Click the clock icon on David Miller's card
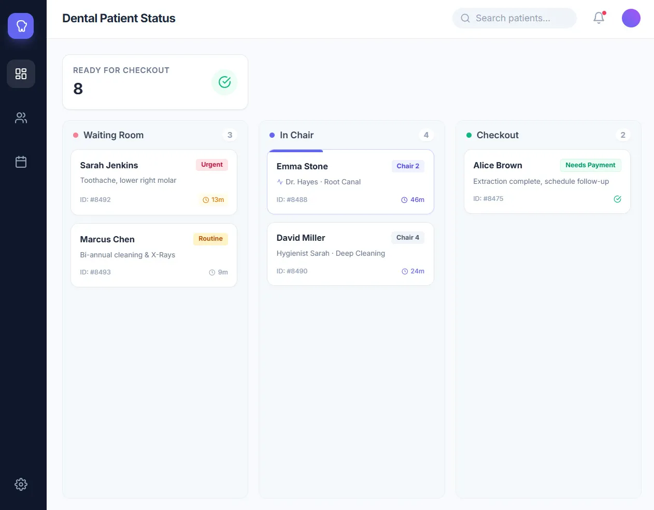The width and height of the screenshot is (654, 510). click(405, 271)
